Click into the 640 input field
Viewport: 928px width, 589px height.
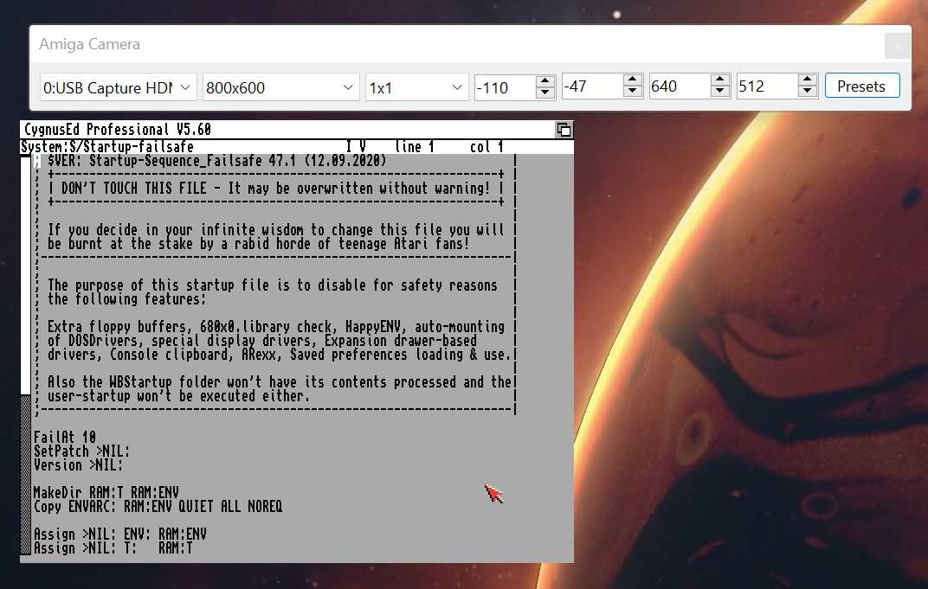(x=680, y=86)
